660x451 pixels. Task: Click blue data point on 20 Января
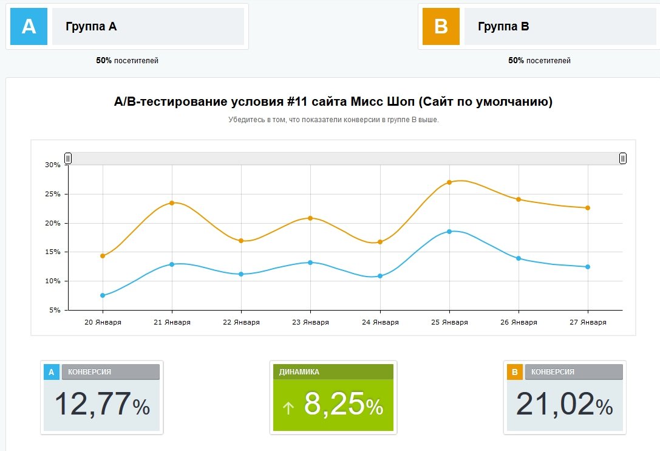103,295
